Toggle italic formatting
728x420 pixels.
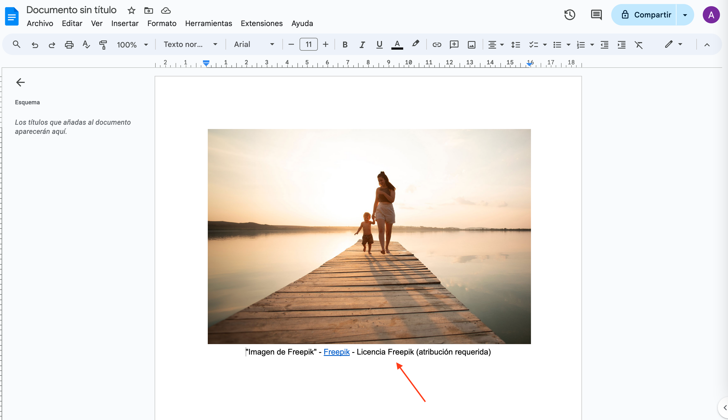pos(362,45)
